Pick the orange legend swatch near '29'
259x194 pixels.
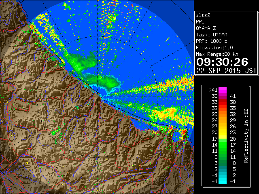point(223,114)
